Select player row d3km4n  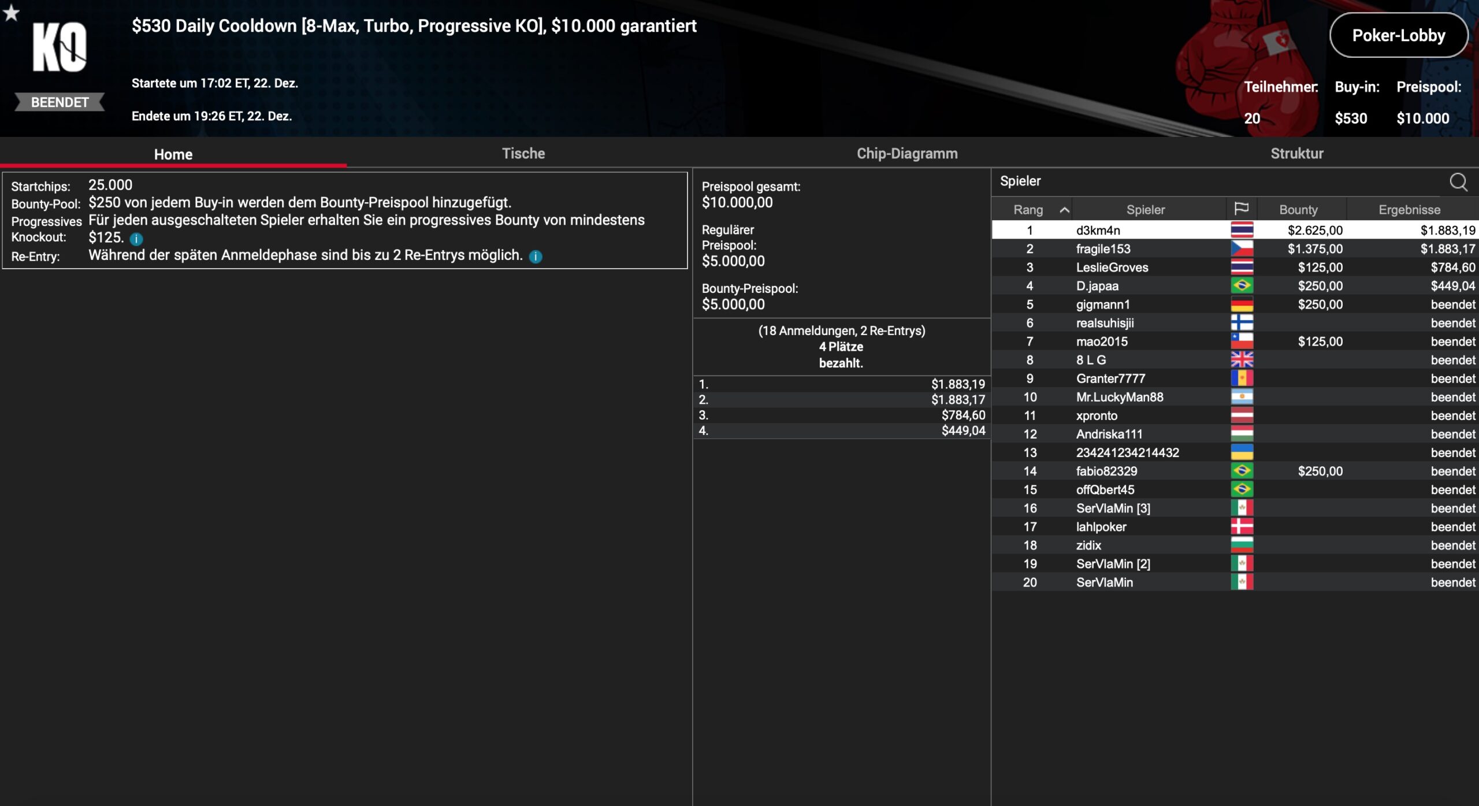[1098, 231]
